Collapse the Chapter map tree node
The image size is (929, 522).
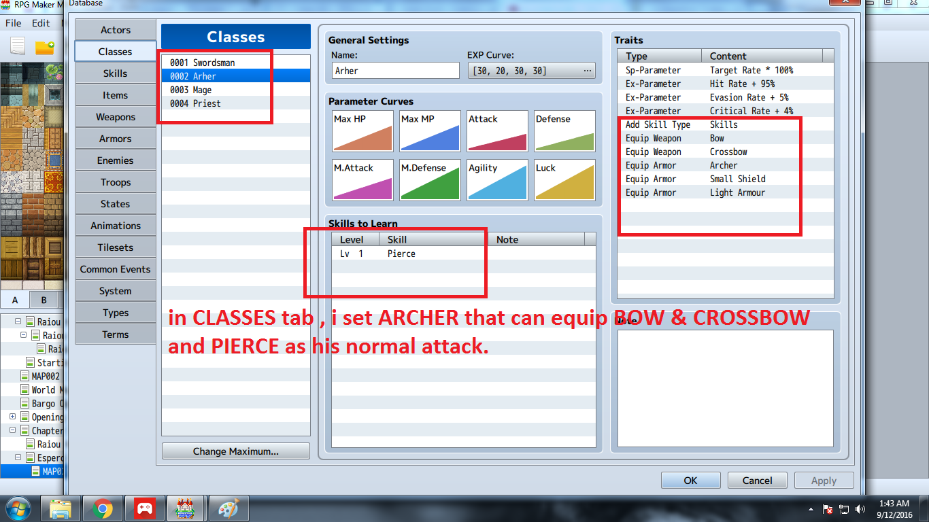13,430
